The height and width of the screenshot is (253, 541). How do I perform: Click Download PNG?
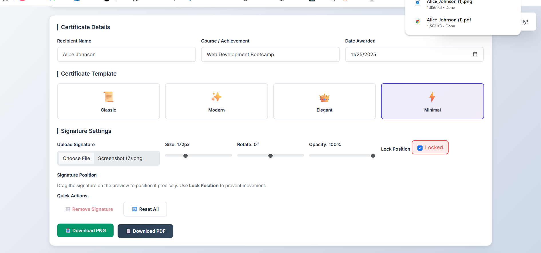(x=85, y=230)
